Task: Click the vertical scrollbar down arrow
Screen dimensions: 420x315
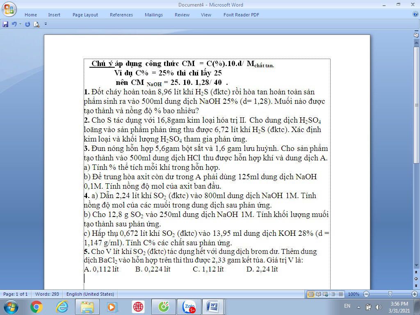Action: pyautogui.click(x=416, y=265)
